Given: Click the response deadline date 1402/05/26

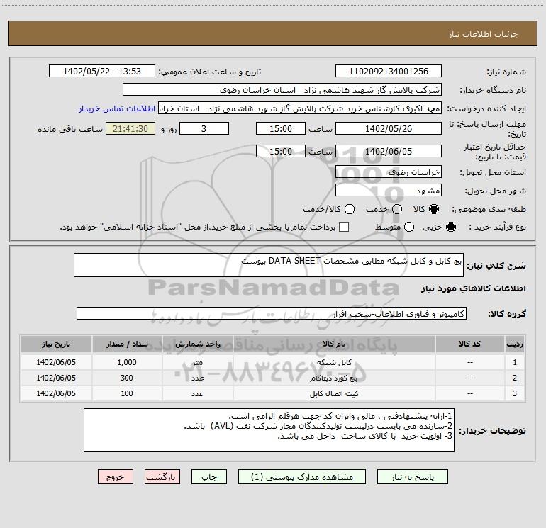Looking at the screenshot, I should pos(389,128).
